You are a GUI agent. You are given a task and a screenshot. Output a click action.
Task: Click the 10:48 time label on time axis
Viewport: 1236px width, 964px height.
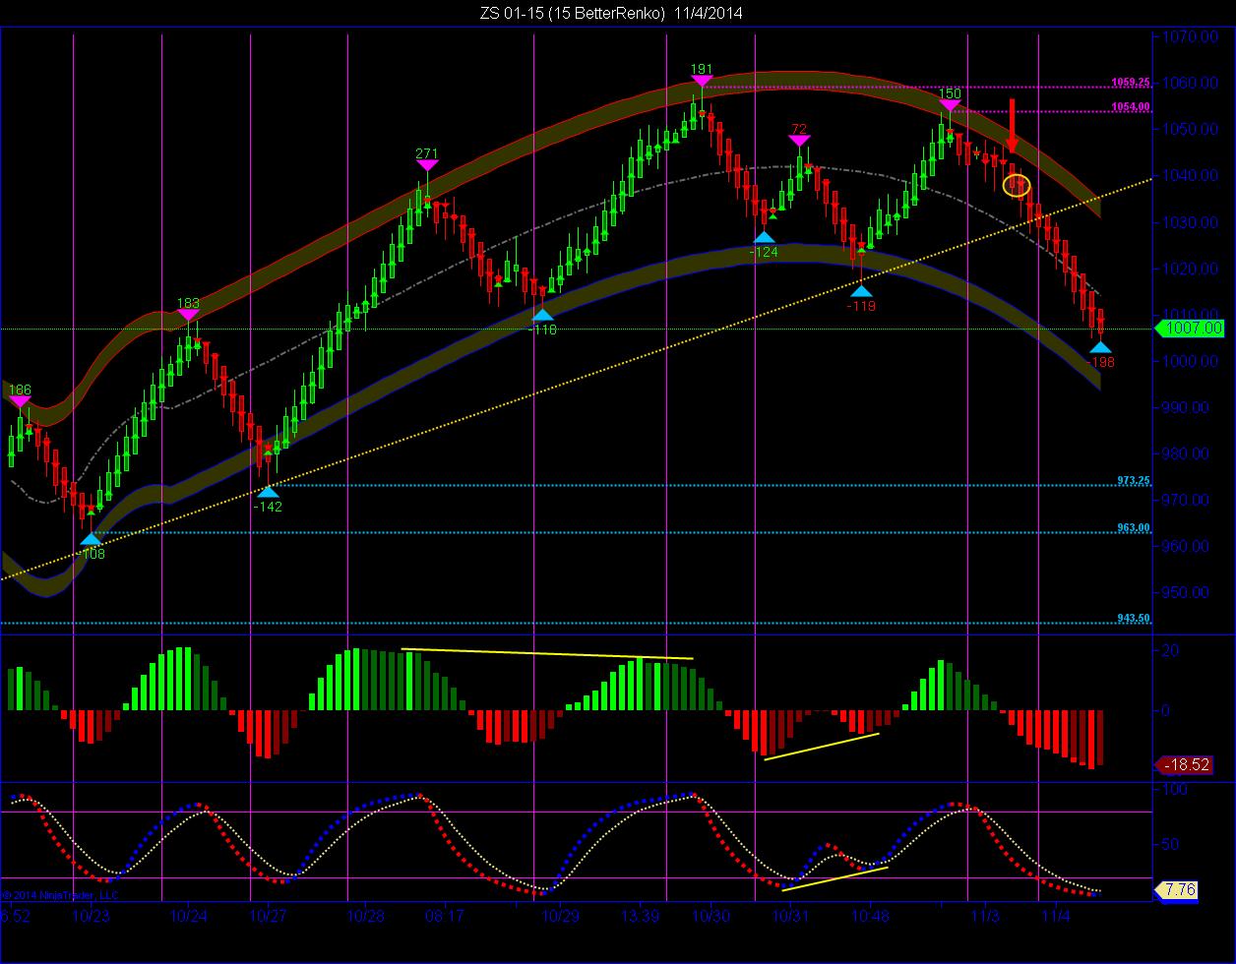(x=870, y=916)
